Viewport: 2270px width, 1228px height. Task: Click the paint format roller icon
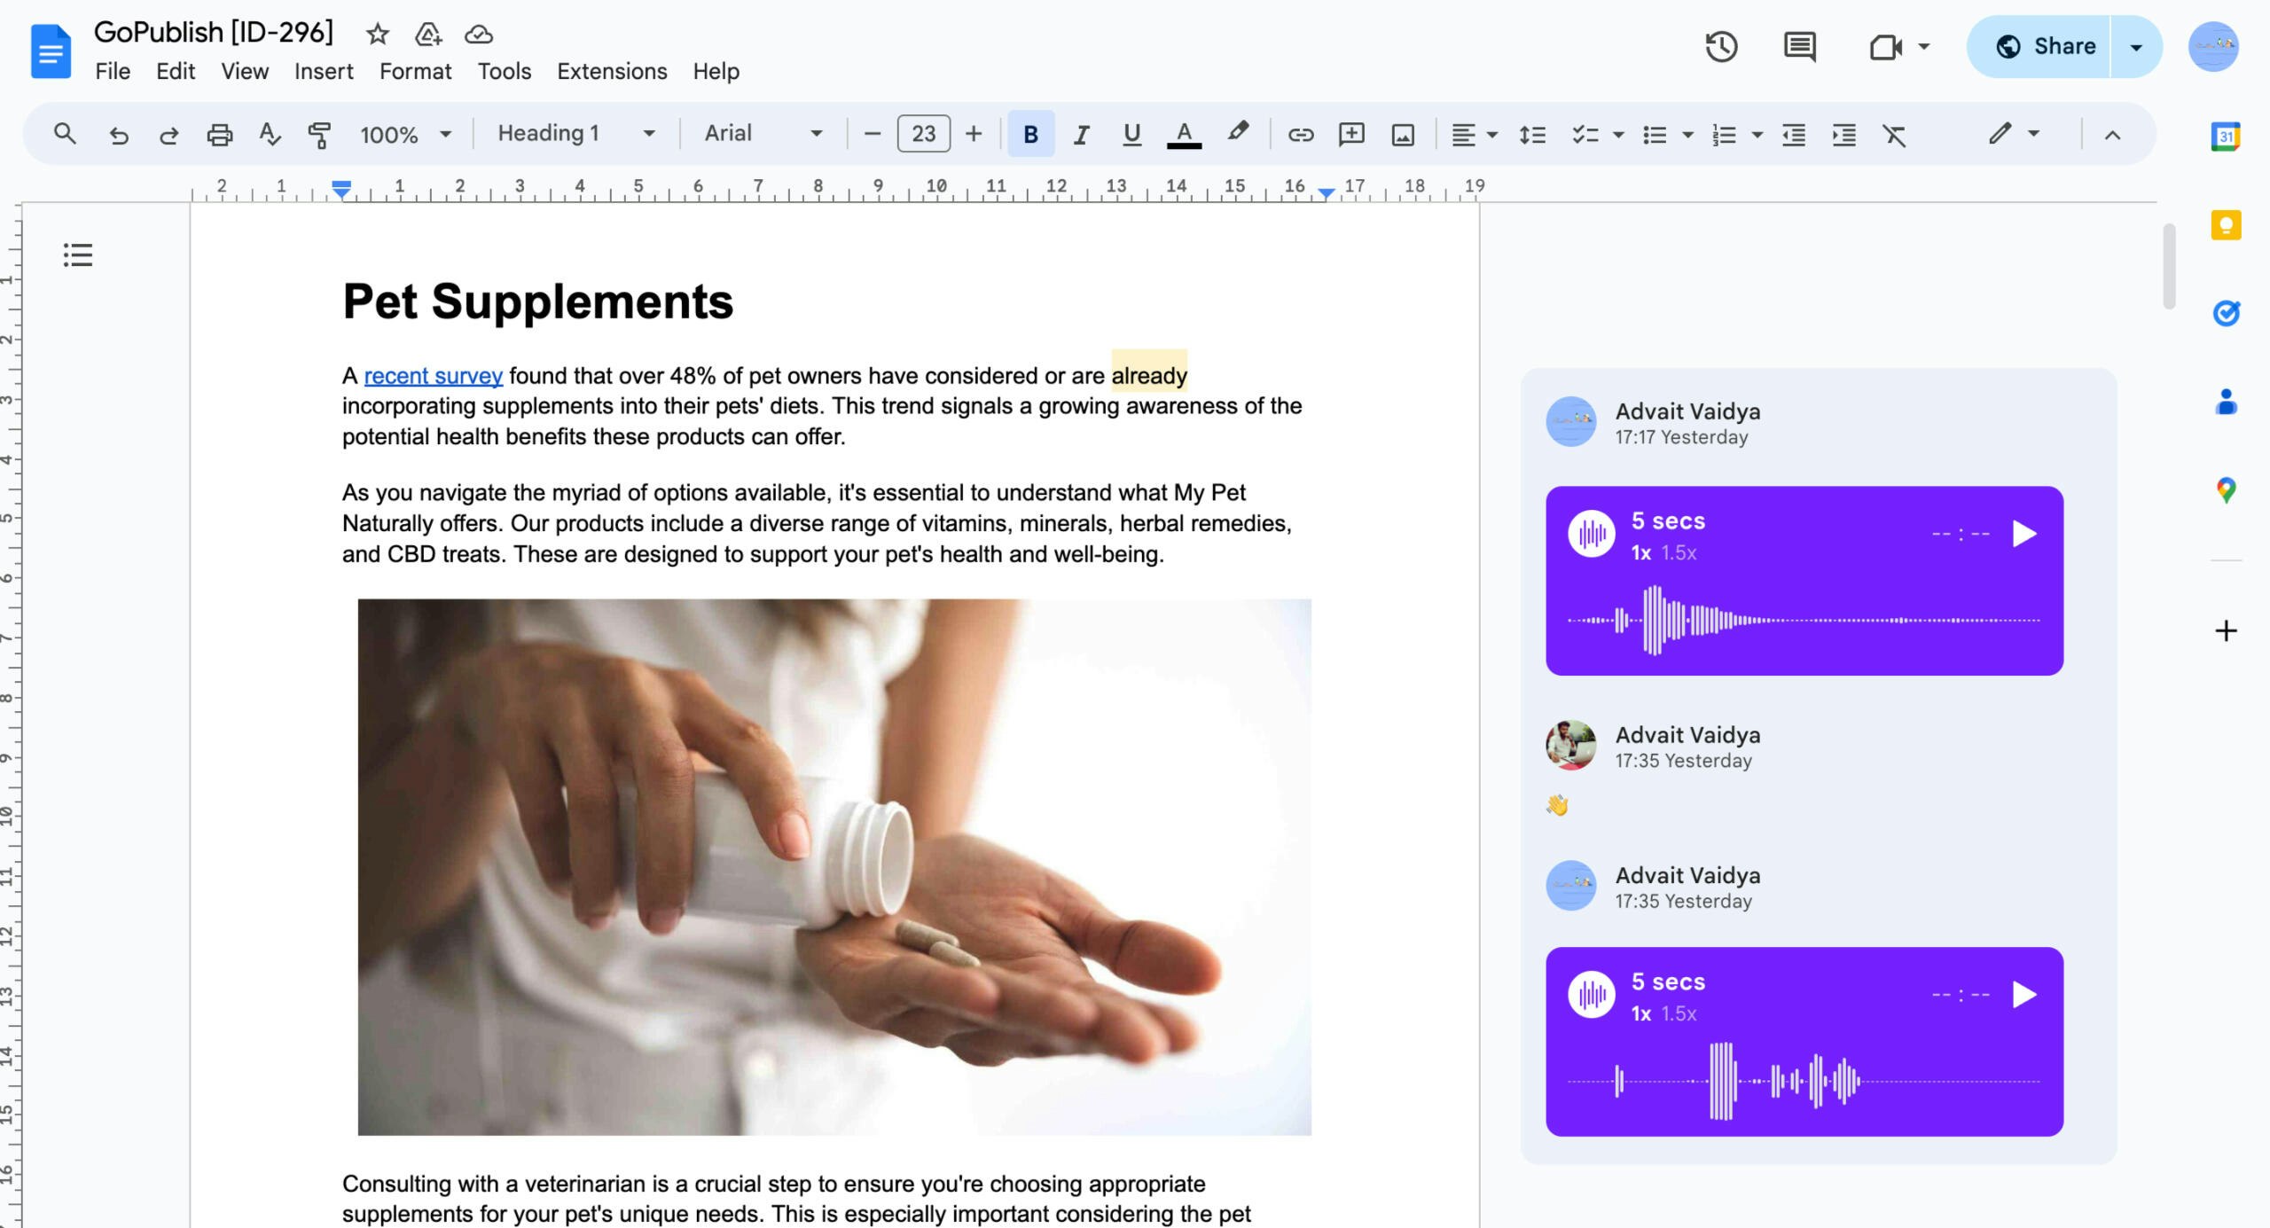(319, 135)
